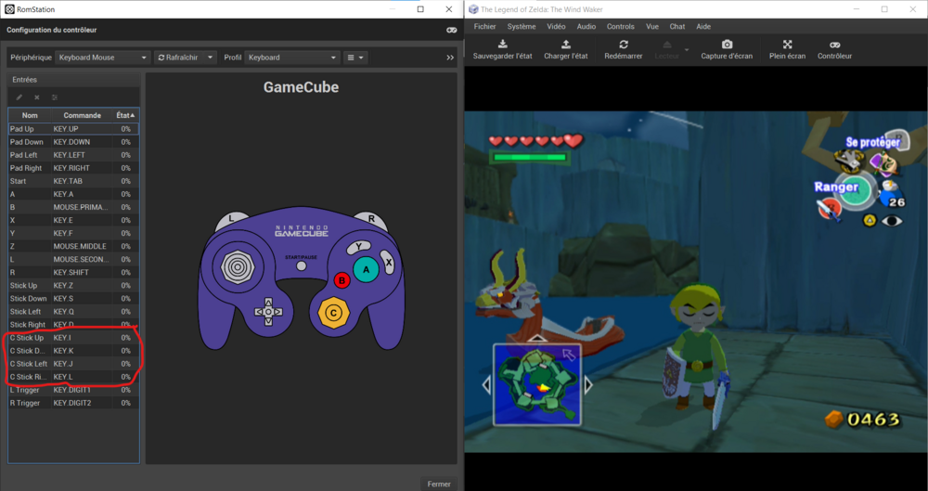This screenshot has height=491, width=928.
Task: Select the Y KEY.F row
Action: (x=73, y=233)
